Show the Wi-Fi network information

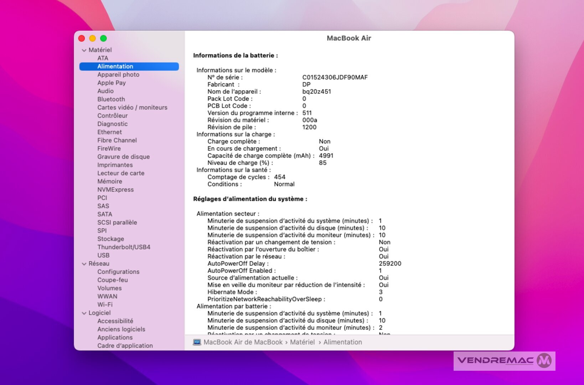pos(105,304)
